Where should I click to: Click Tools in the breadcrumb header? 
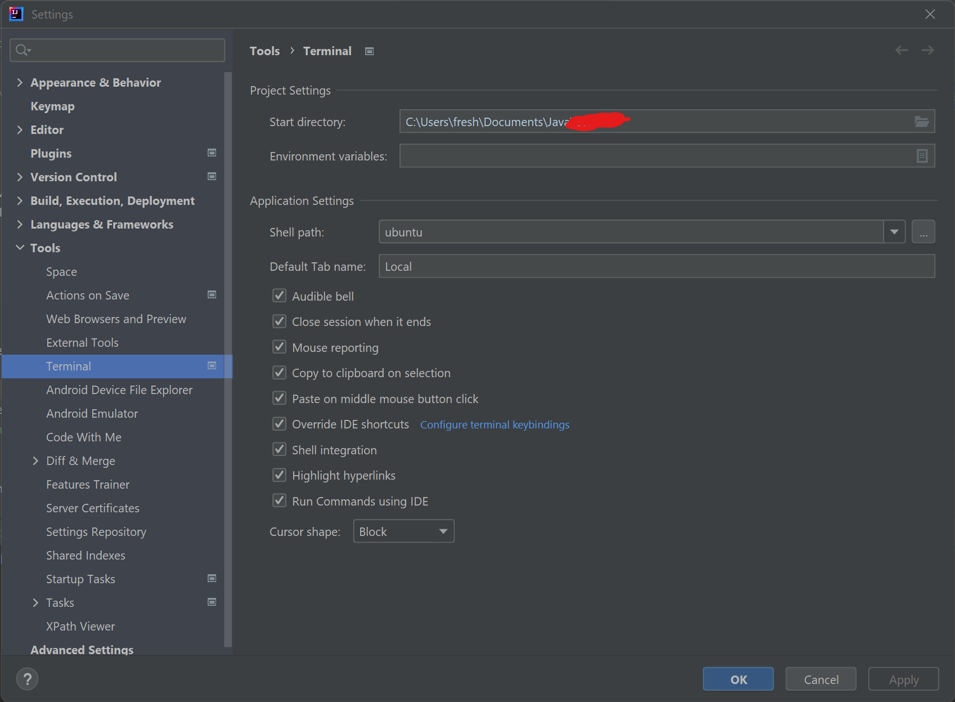coord(264,51)
